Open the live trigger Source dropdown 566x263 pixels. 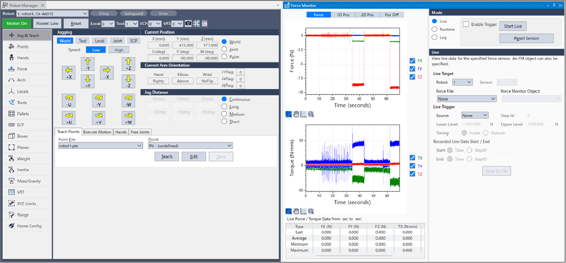tap(475, 116)
